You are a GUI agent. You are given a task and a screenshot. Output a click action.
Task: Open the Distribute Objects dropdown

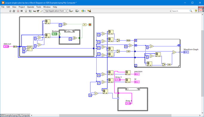(x=77, y=11)
